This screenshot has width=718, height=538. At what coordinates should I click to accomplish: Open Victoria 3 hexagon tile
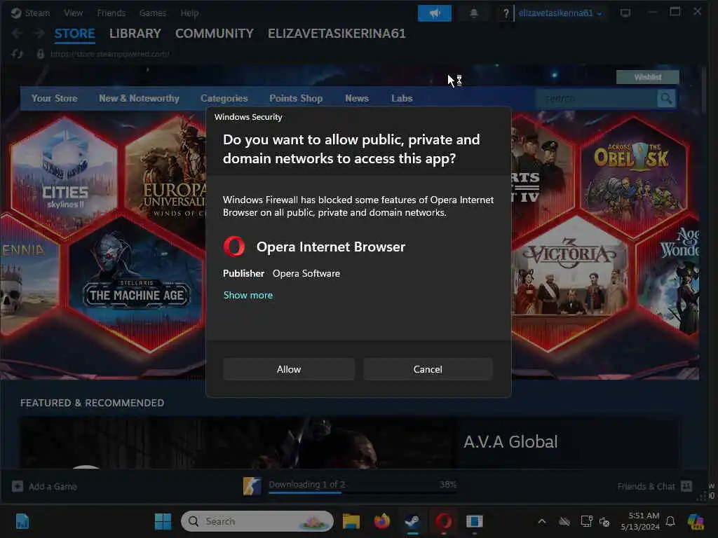571,284
